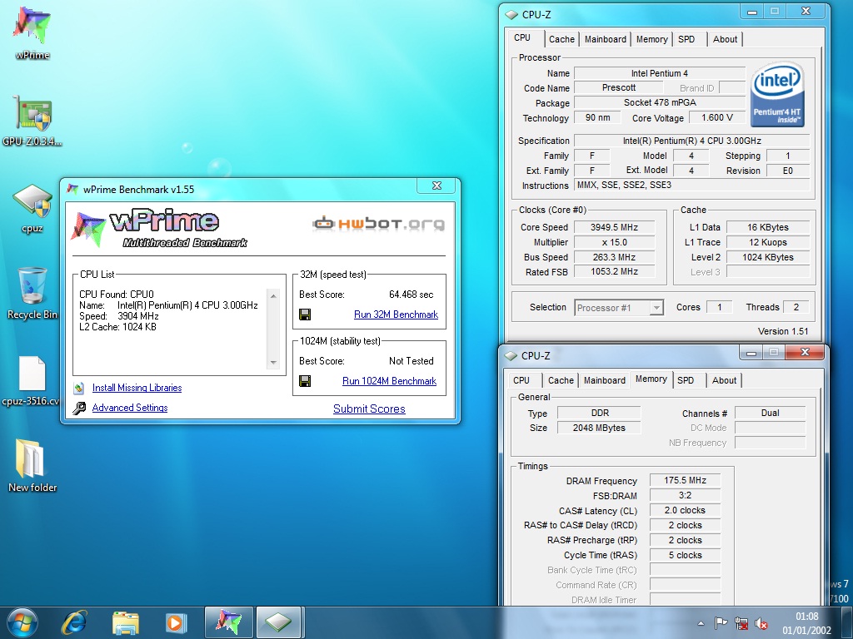Click the Advanced Settings key icon

[x=79, y=408]
